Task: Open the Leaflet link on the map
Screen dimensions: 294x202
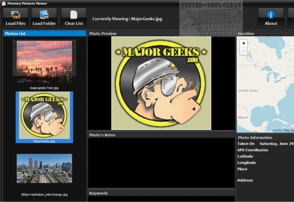Action: [276, 130]
